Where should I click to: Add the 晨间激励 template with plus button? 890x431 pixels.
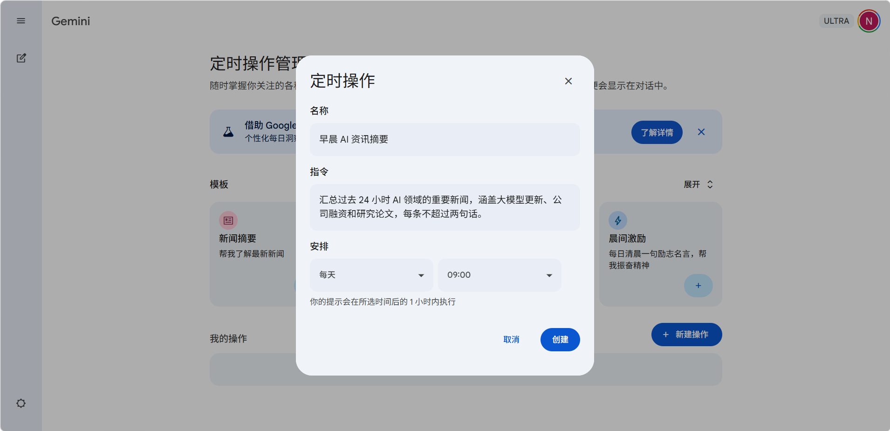[x=698, y=286]
